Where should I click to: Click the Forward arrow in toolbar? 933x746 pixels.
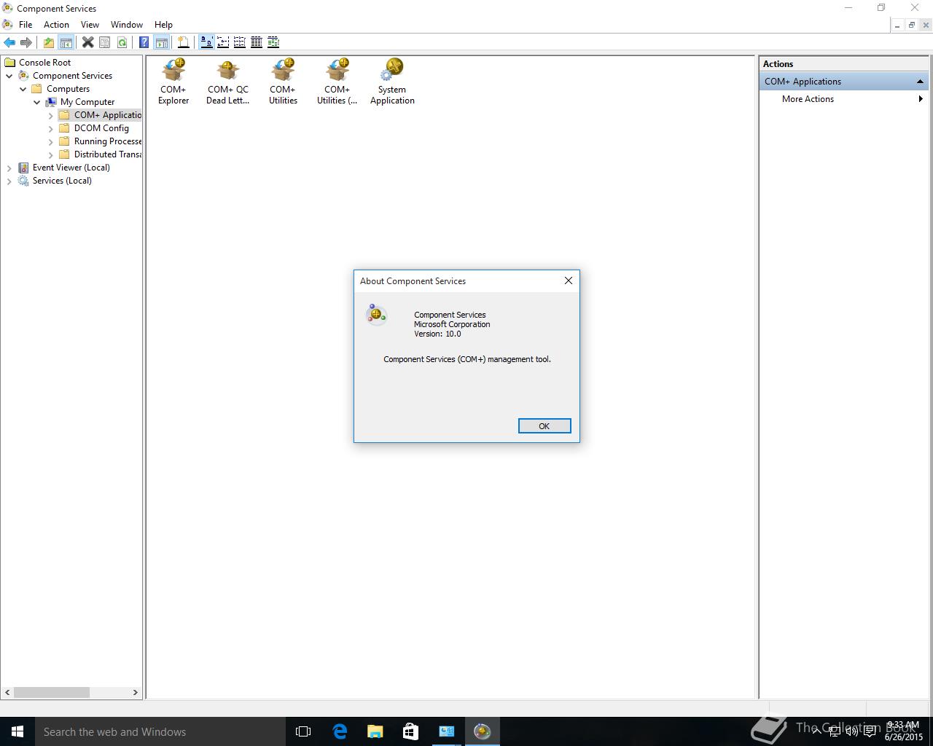point(26,42)
